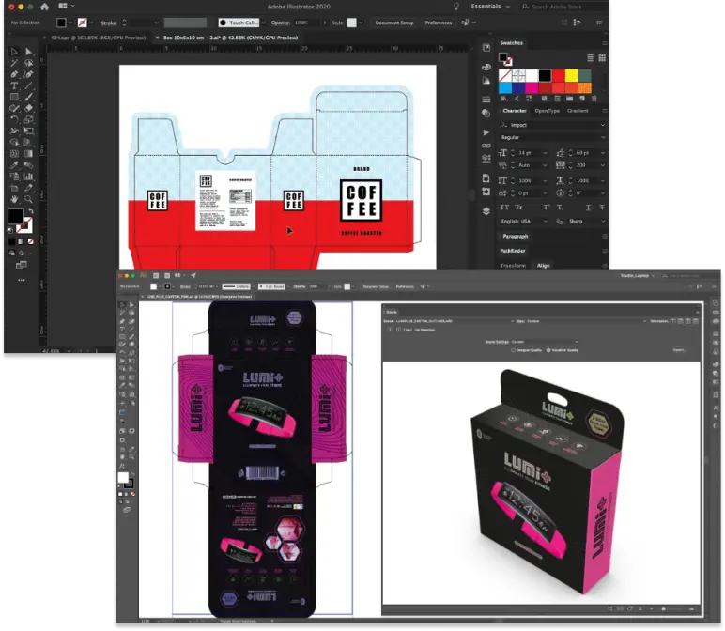
Task: Select the Hand tool
Action: click(14, 198)
